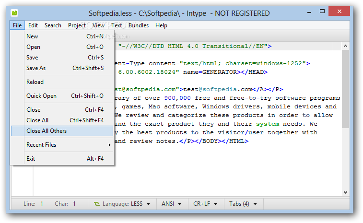This screenshot has width=363, height=223.
Task: Open the Text menu
Action: [x=117, y=25]
